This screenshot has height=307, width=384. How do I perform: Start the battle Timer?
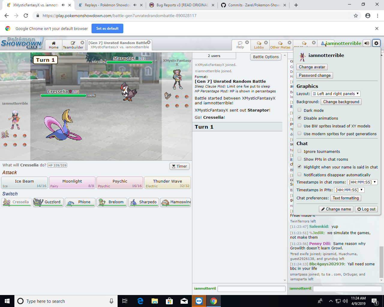179,166
